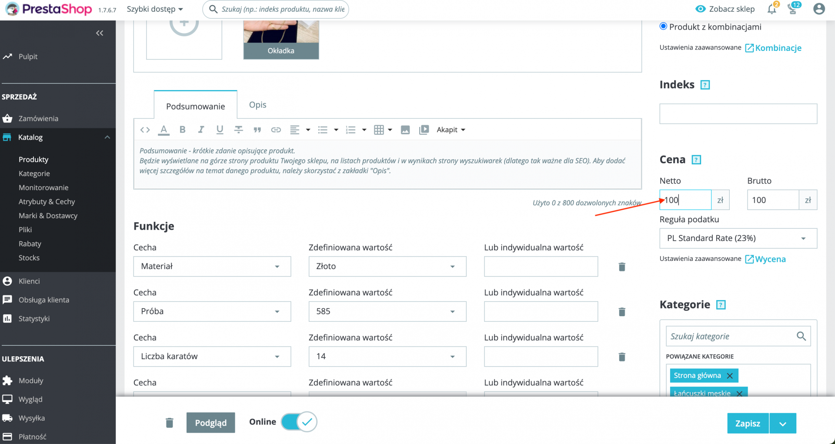This screenshot has width=835, height=444.
Task: Click the Podgląd preview button
Action: [211, 423]
